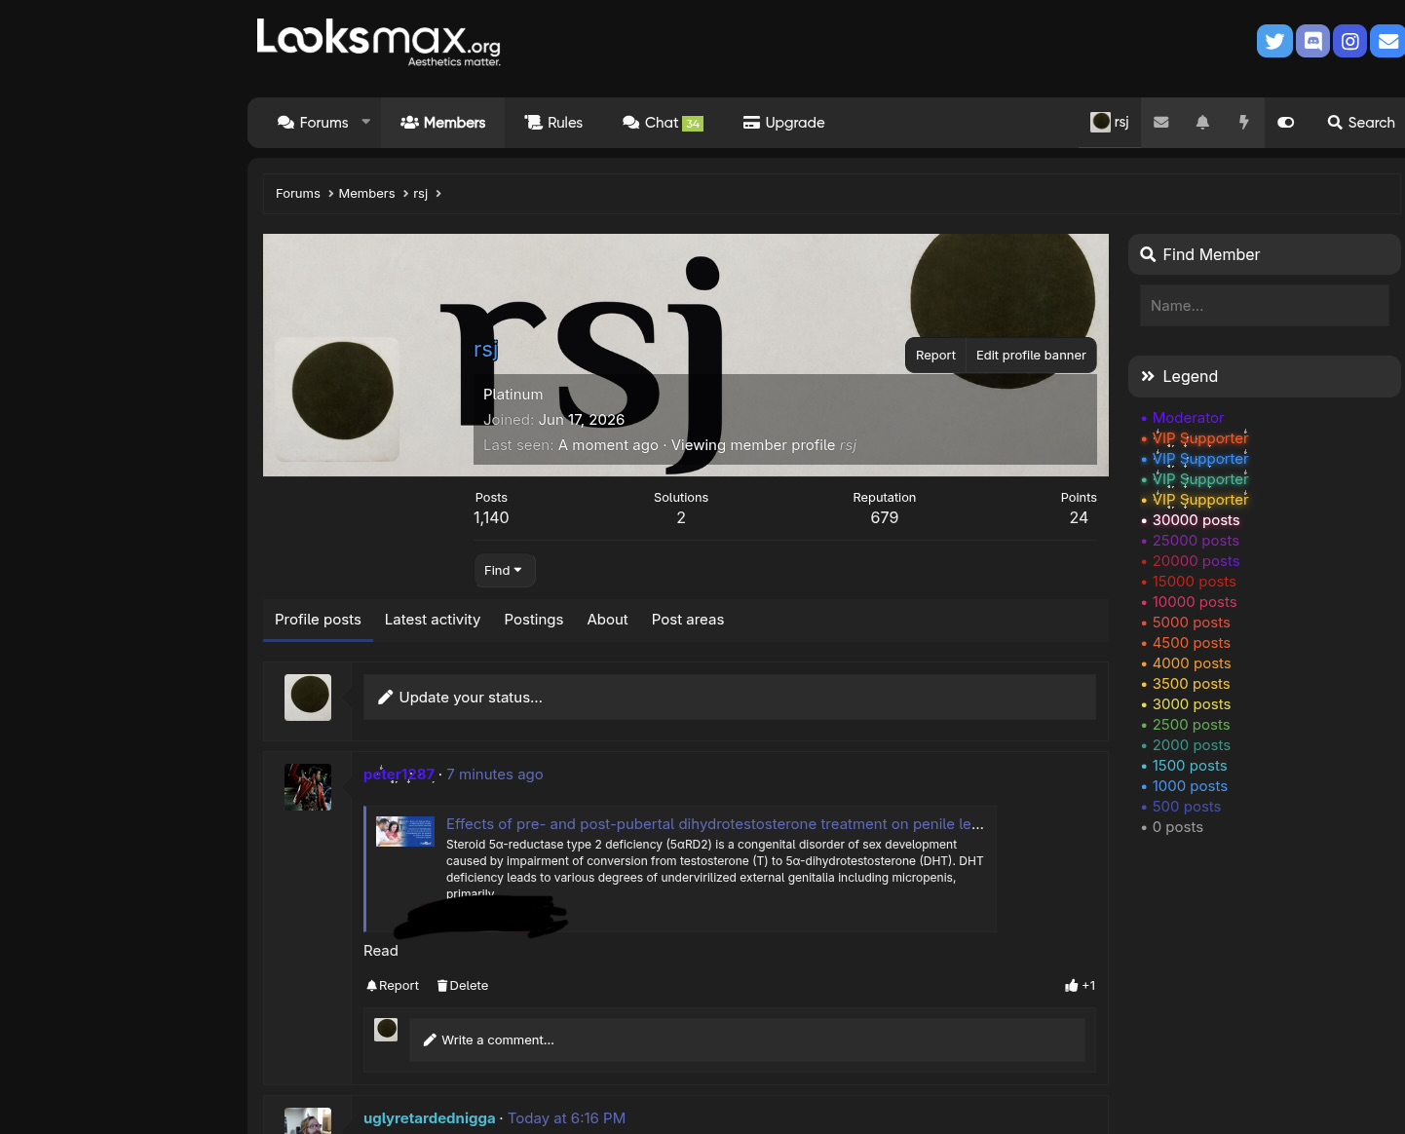Click the Update your status field
1405x1134 pixels.
[730, 698]
